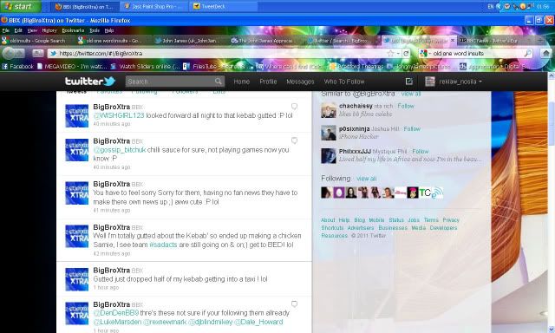
Task: Click the #sadacts hashtag link
Action: (x=163, y=245)
